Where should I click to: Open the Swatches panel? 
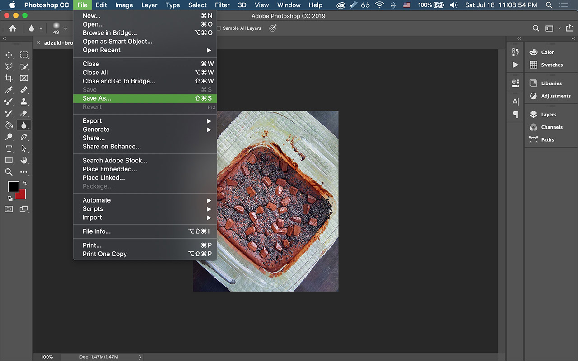pyautogui.click(x=551, y=65)
